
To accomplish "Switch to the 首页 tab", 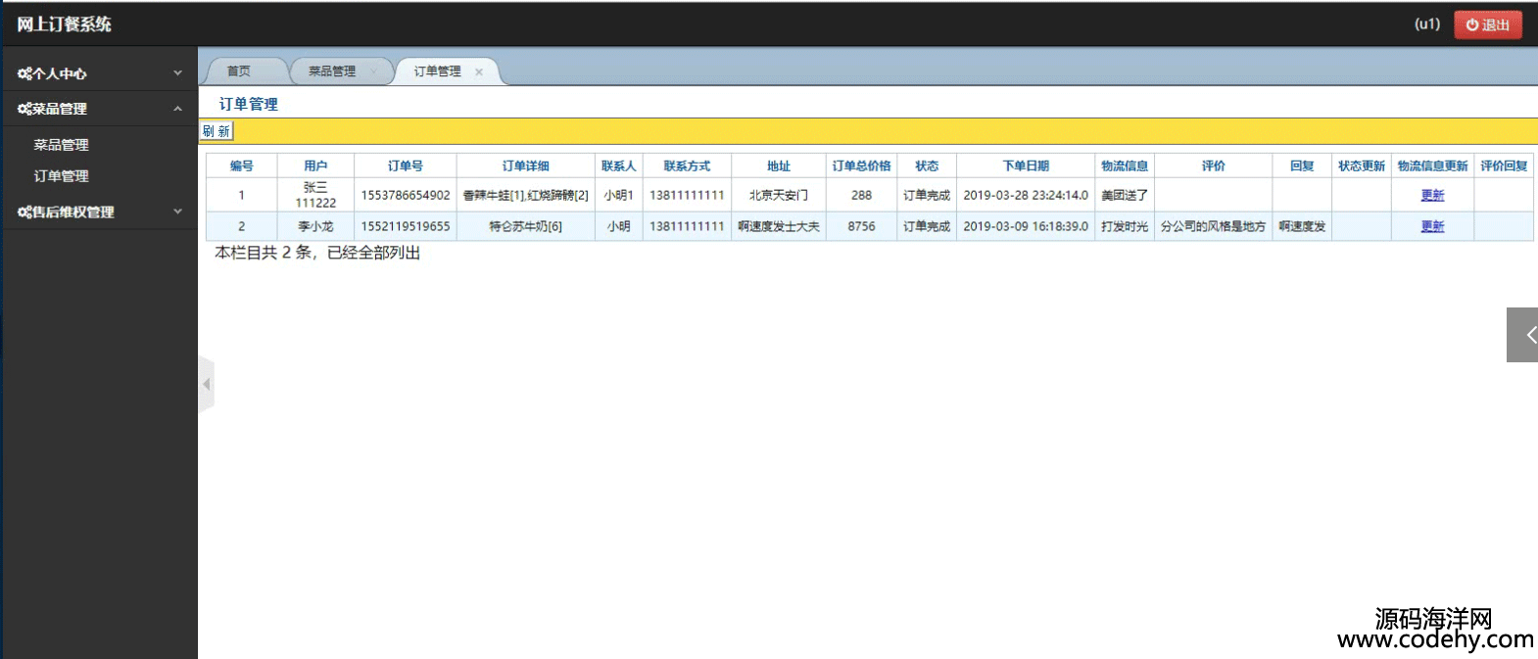I will (x=239, y=71).
